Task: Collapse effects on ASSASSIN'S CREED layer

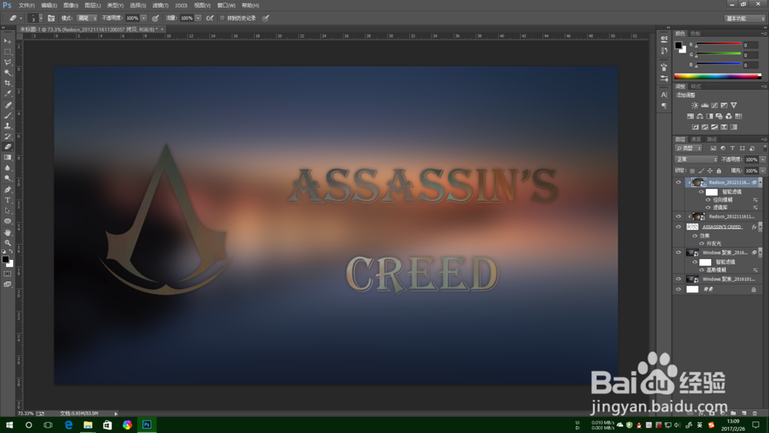Action: pyautogui.click(x=761, y=227)
